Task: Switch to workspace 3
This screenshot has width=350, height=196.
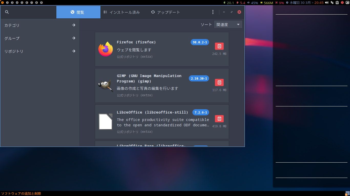Action: click(12, 3)
